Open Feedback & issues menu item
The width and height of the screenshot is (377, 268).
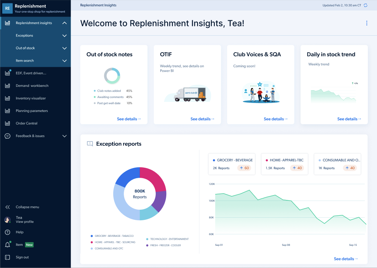pyautogui.click(x=30, y=136)
